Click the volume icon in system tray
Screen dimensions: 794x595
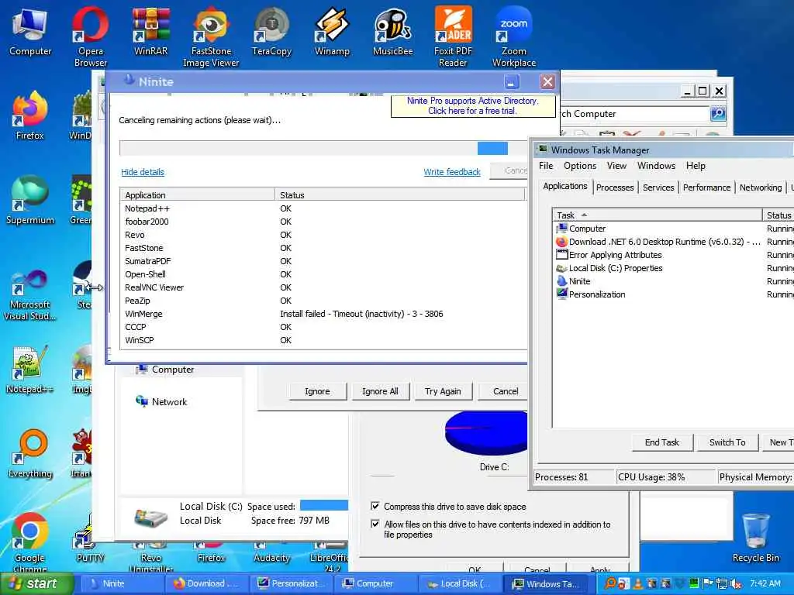click(735, 584)
